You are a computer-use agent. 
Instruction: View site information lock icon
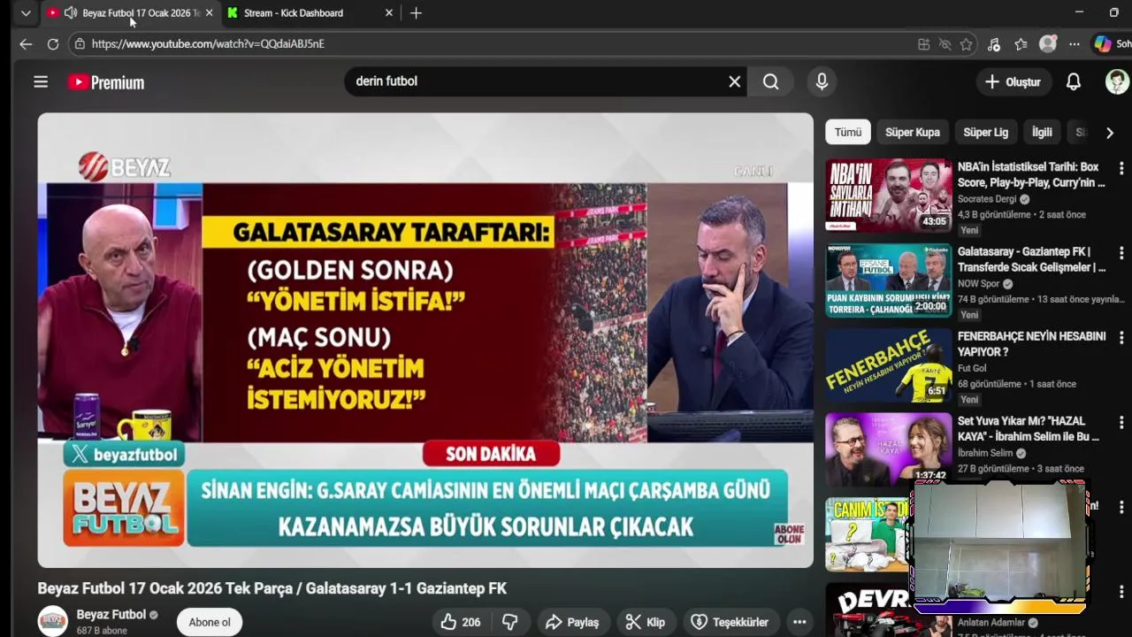80,43
